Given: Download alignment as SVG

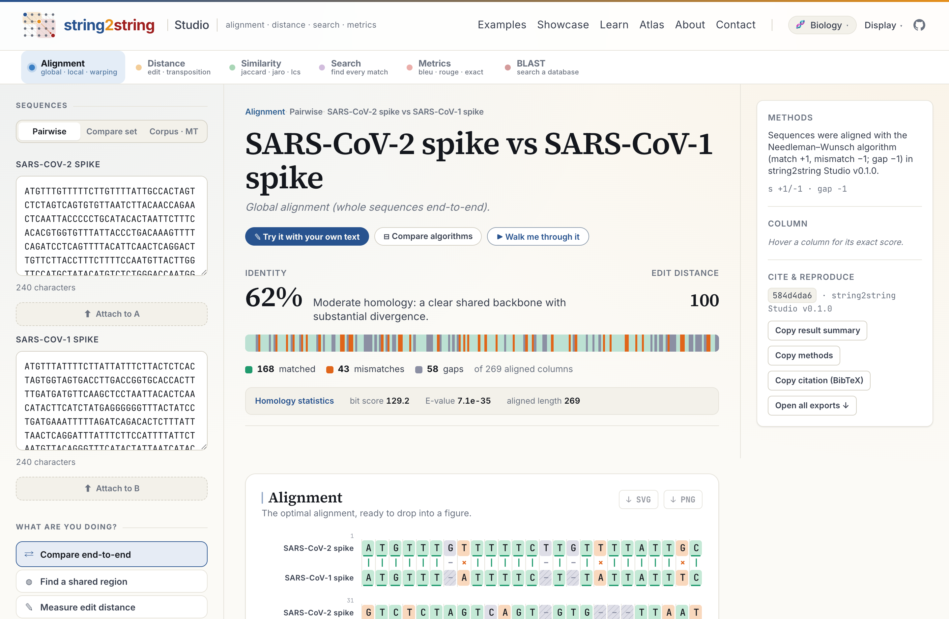Looking at the screenshot, I should point(638,499).
